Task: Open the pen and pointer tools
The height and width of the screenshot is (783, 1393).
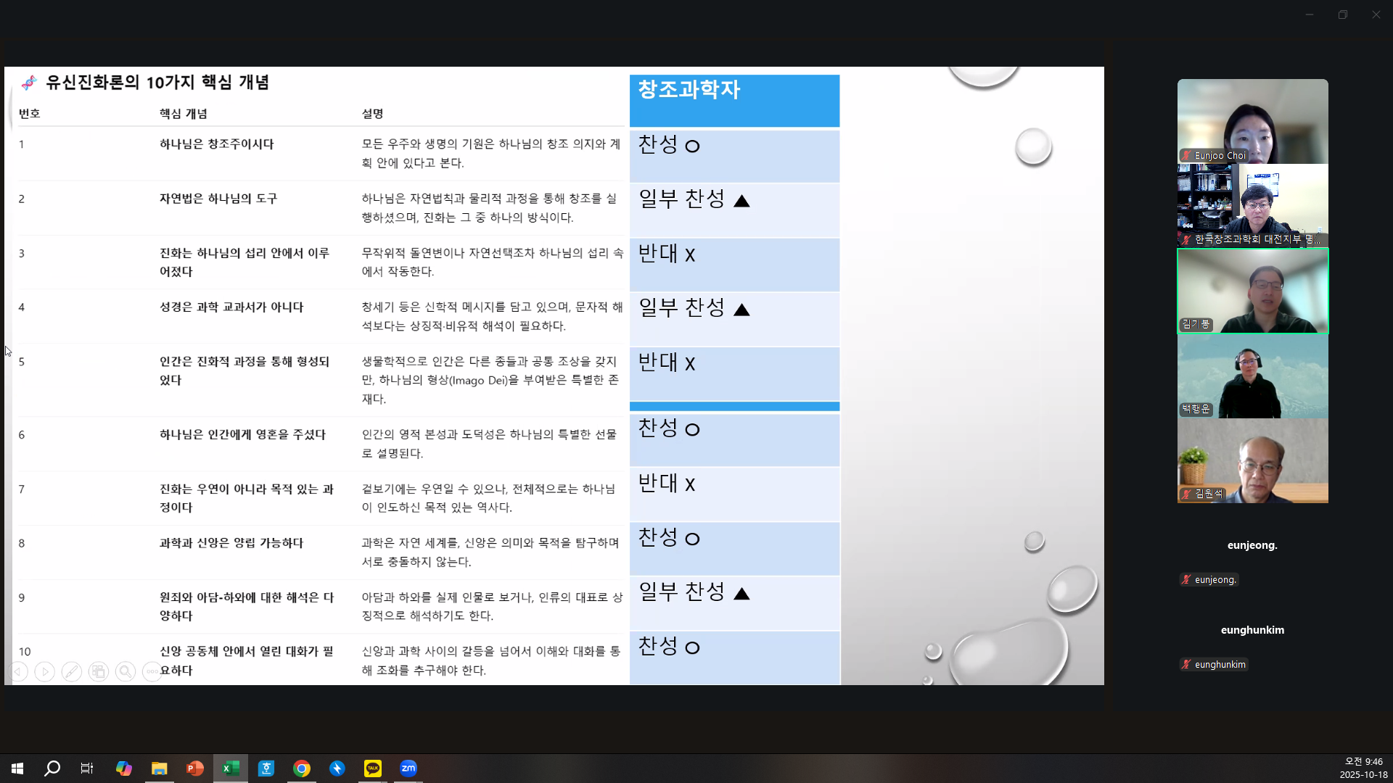Action: click(71, 672)
